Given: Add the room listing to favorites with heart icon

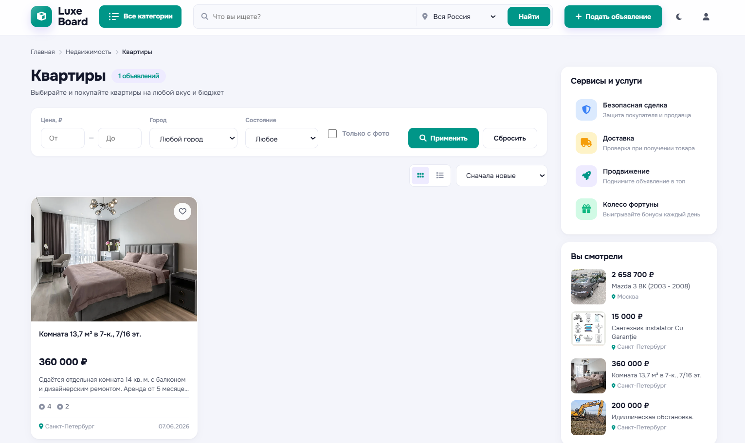Looking at the screenshot, I should (182, 211).
